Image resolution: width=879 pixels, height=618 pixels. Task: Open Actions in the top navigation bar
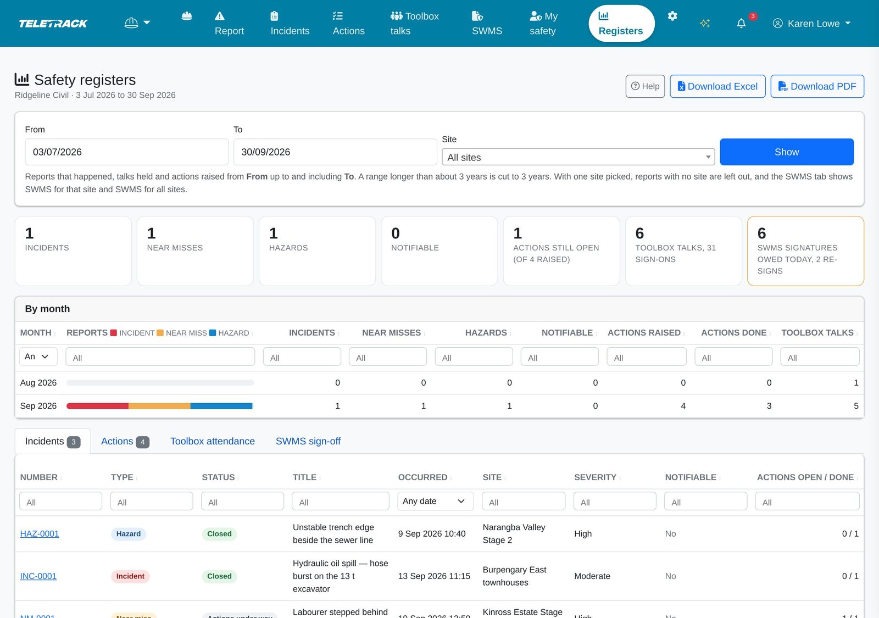[349, 24]
